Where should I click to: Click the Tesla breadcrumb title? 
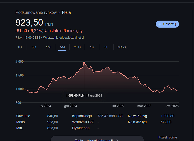tap(66, 12)
